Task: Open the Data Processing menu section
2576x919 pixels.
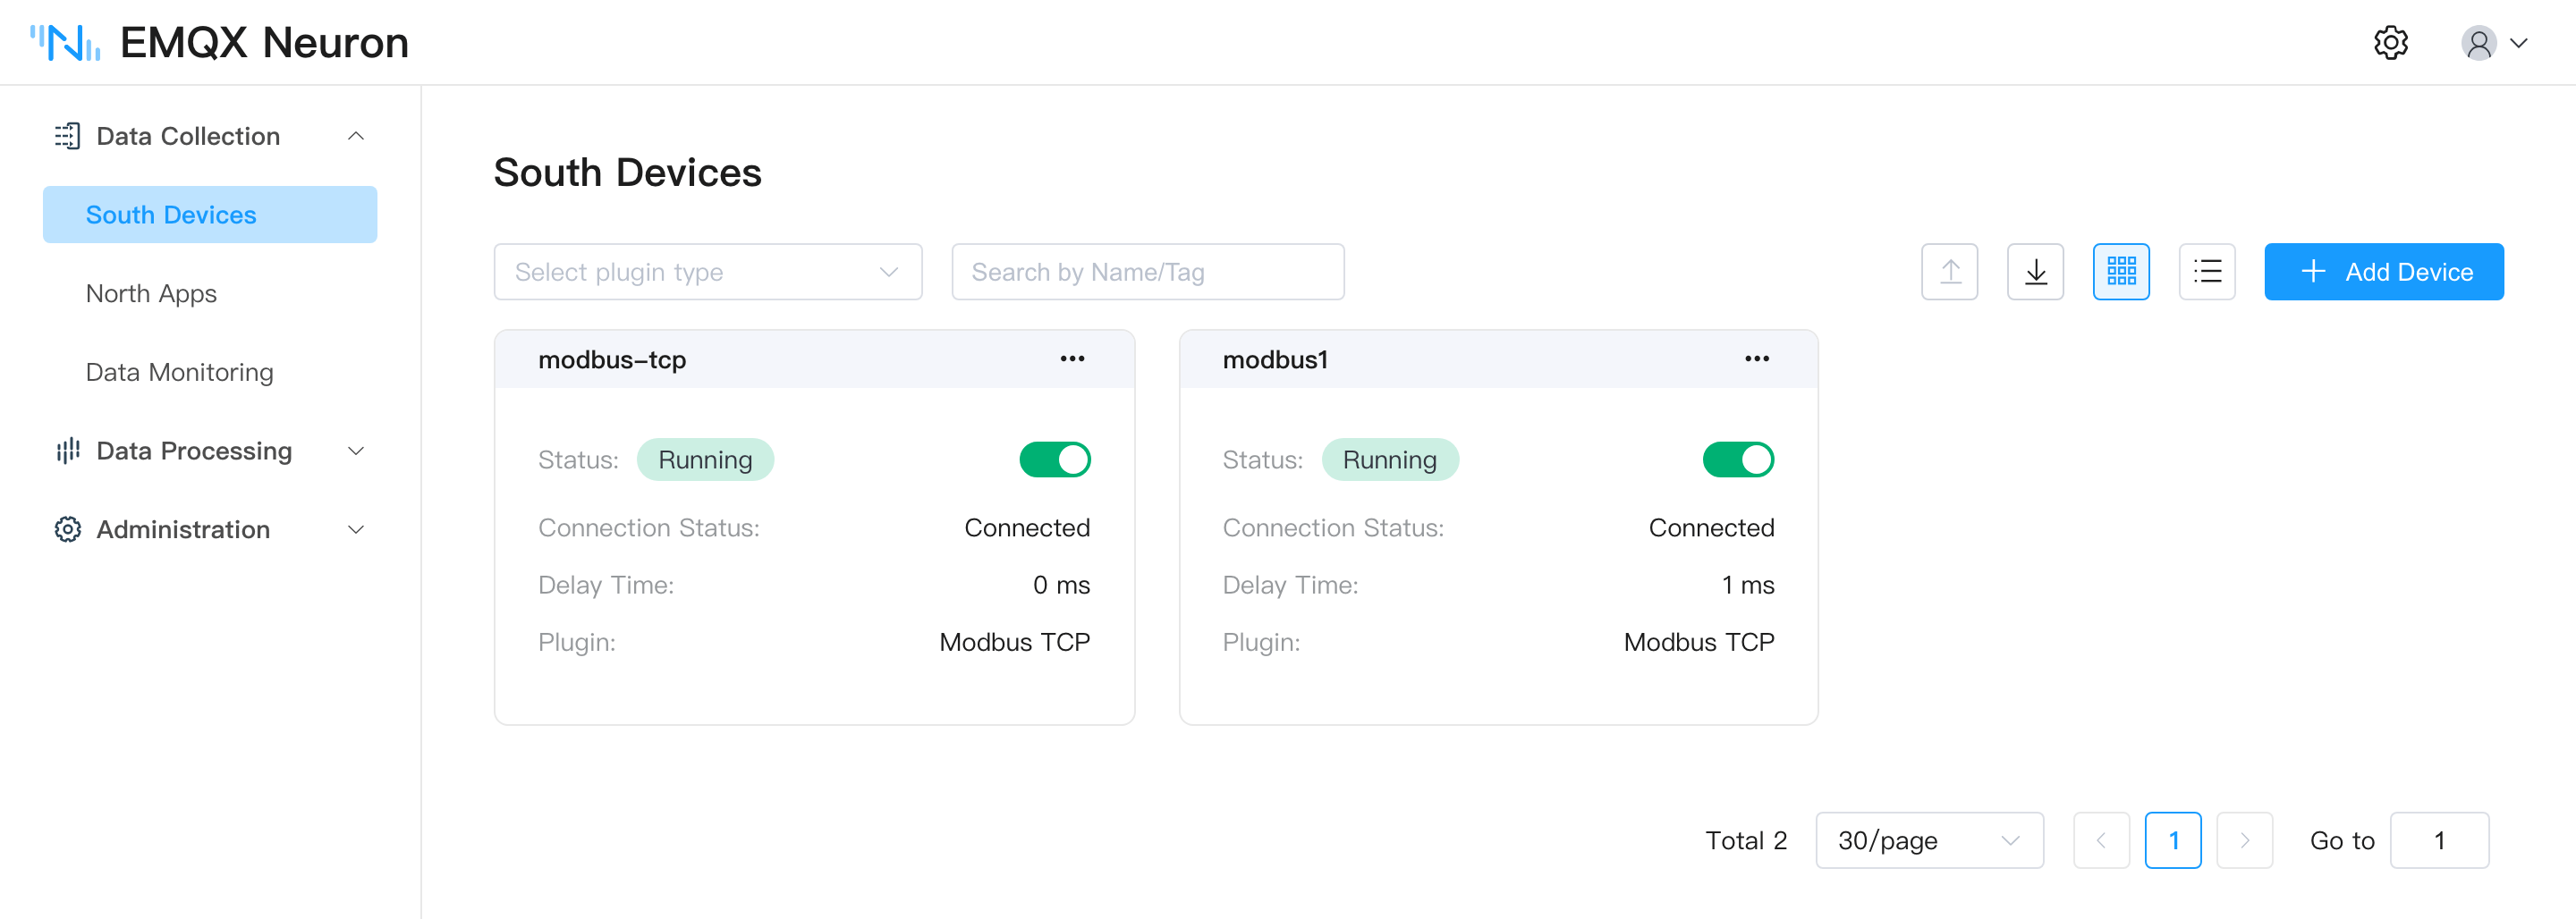Action: point(210,451)
